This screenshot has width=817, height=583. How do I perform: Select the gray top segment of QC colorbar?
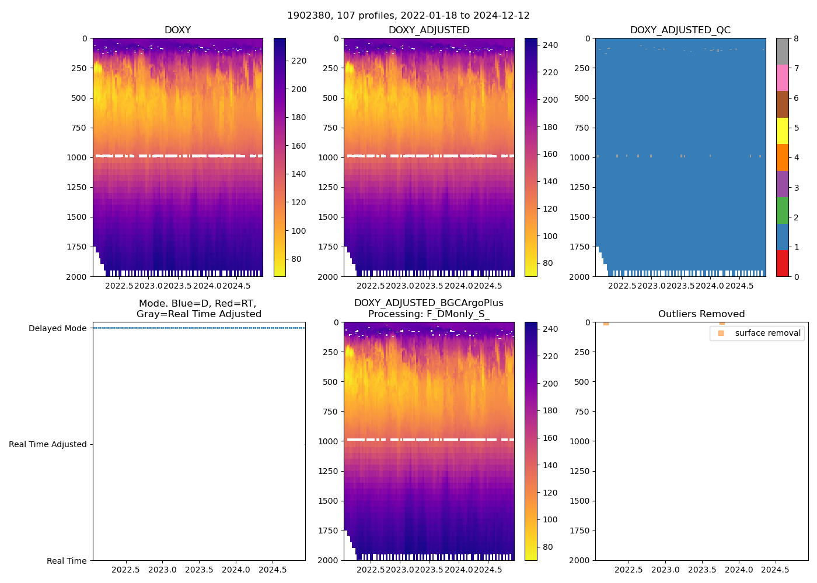(x=782, y=51)
